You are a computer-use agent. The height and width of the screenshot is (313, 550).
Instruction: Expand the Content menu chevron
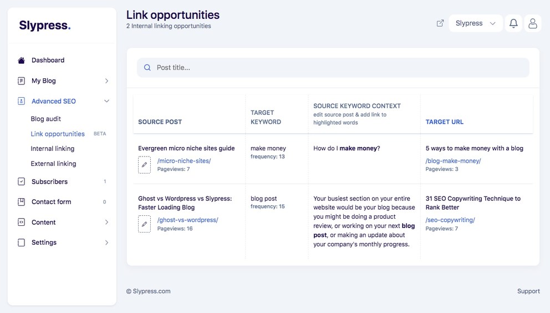click(x=106, y=222)
